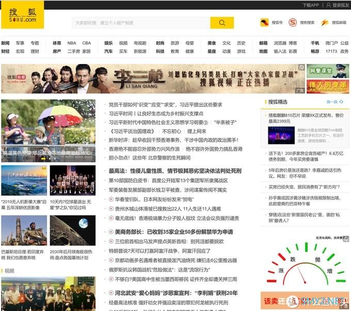Open 俄罗斯抗议韩国战机 headline
Image resolution: width=351 pixels, height=311 pixels.
coord(159,270)
